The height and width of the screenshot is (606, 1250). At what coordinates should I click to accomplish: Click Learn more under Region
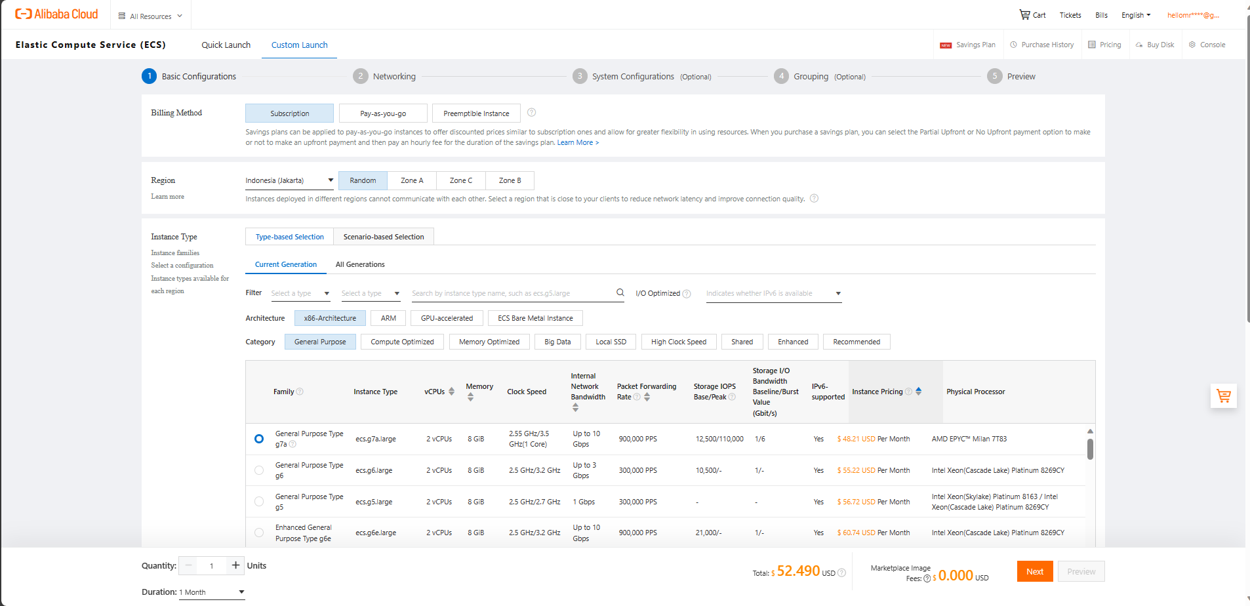point(167,196)
